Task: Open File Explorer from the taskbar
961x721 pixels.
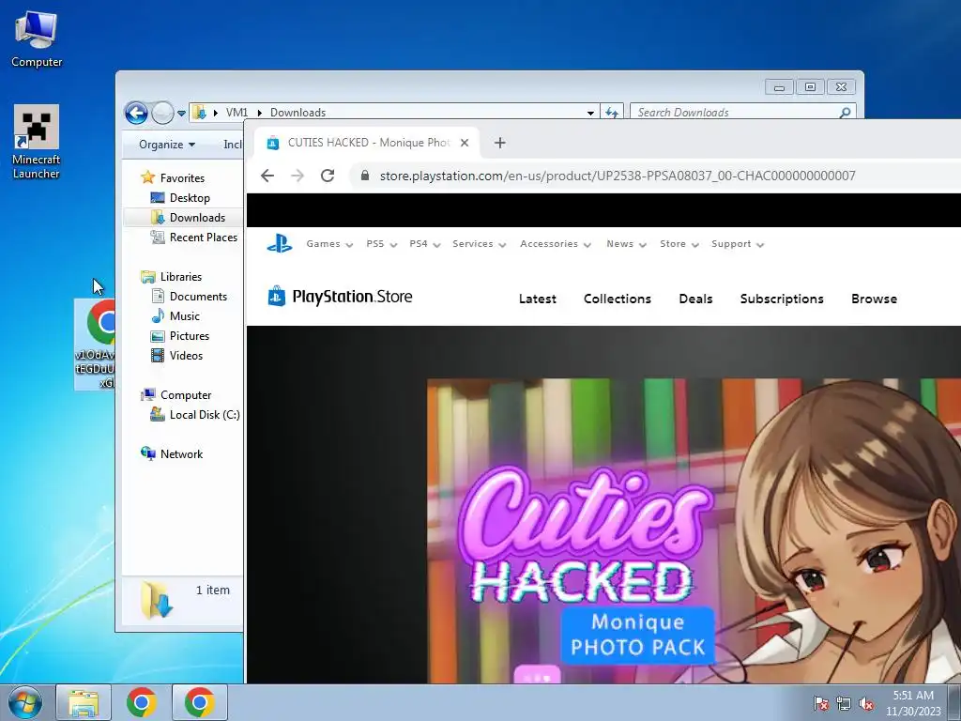Action: tap(84, 702)
